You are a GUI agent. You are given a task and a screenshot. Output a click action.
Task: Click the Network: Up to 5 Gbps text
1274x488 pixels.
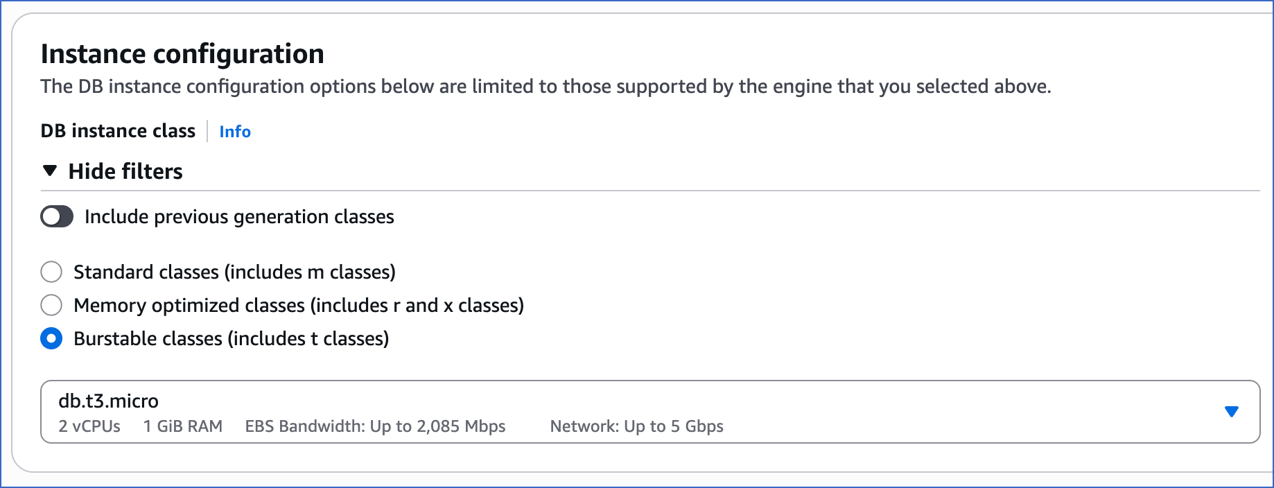[636, 426]
